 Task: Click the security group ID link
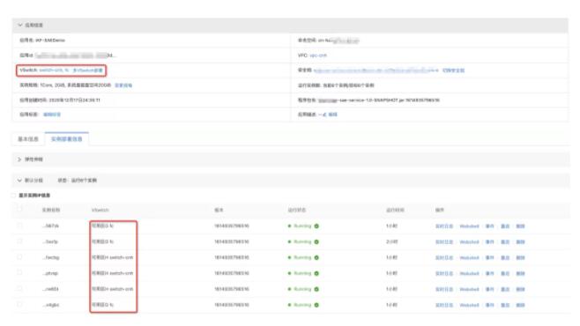(x=376, y=70)
